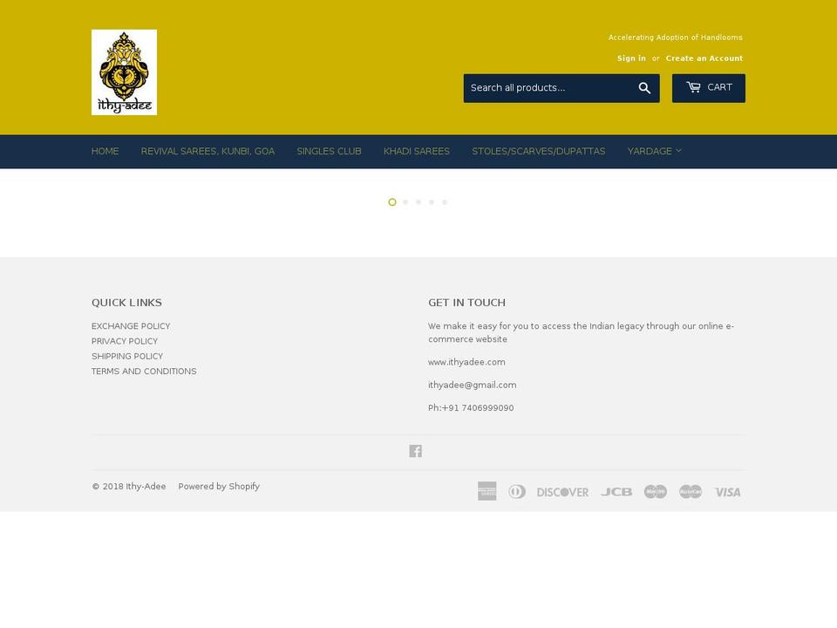Open Stoles/Scarves/Dupattas menu item
837x628 pixels.
click(539, 151)
